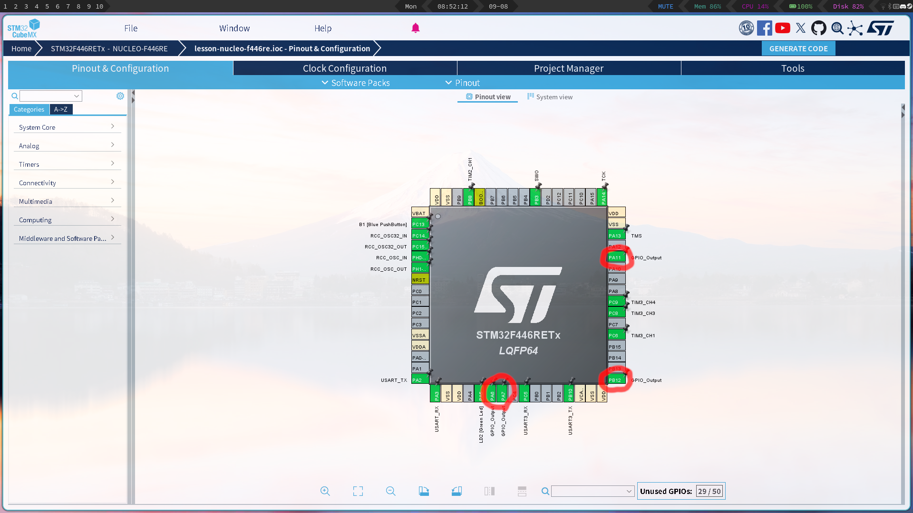Viewport: 913px width, 513px height.
Task: Click the zoom out magnifier icon
Action: (390, 491)
